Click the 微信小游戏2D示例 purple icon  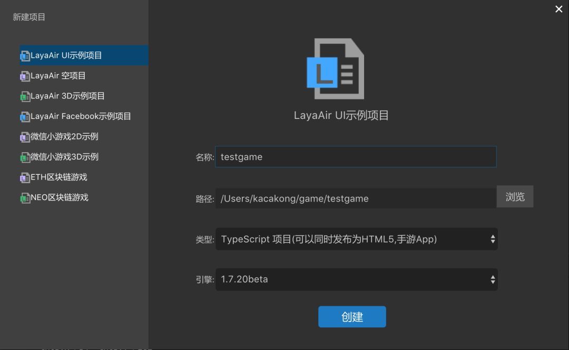click(x=25, y=136)
